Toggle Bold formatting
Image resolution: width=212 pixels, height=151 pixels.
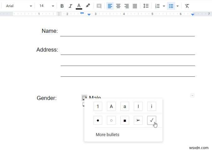62,6
